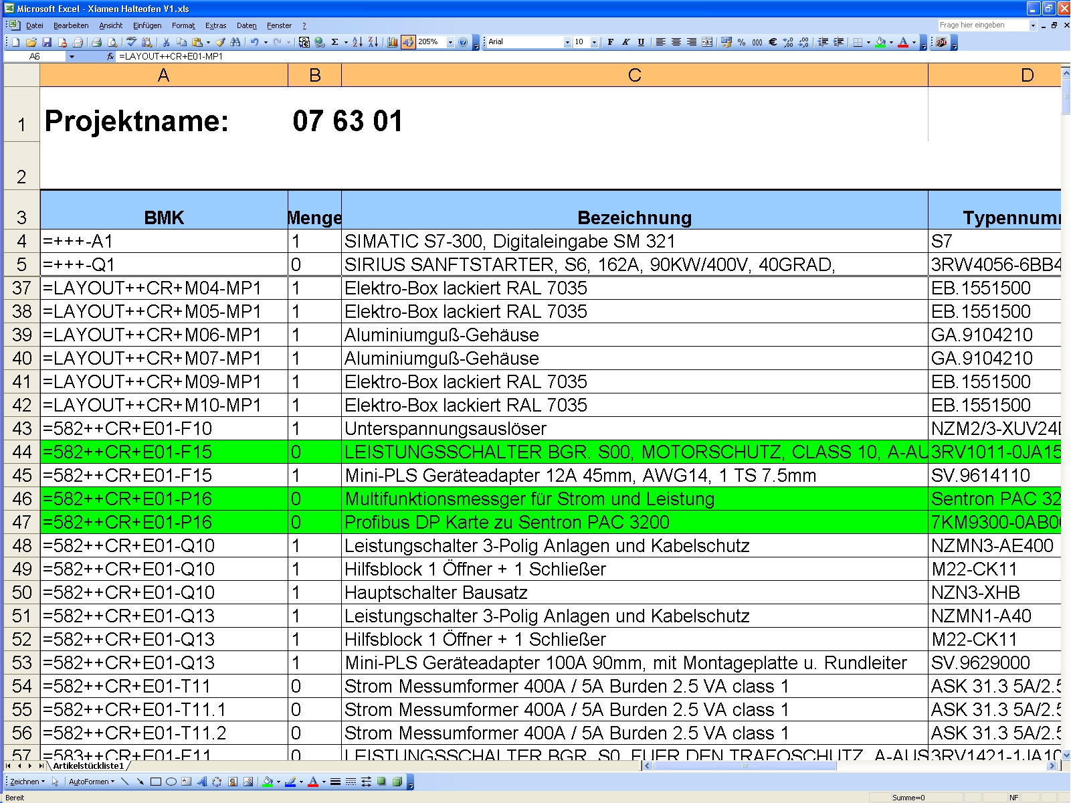1073x803 pixels.
Task: Apply the Euro currency format
Action: pos(773,42)
